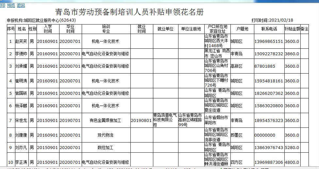
Task: Select the name cell 宋世龙
Action: pos(22,121)
